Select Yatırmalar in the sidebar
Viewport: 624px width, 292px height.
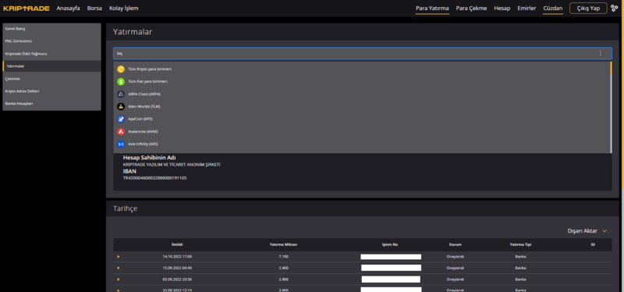click(x=51, y=66)
